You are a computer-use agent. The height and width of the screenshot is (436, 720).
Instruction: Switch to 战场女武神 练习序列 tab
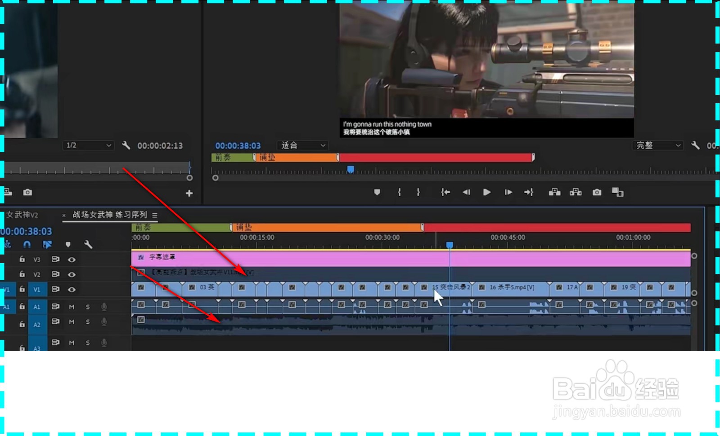click(110, 215)
